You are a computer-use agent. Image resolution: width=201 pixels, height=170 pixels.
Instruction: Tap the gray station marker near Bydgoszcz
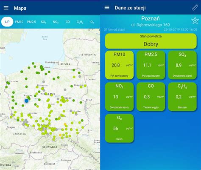point(44,82)
